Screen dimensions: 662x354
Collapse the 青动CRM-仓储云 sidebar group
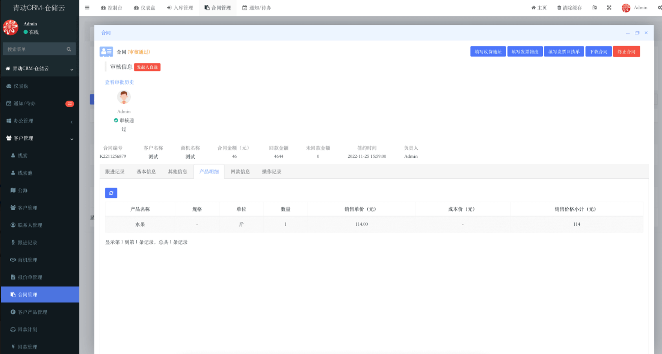pyautogui.click(x=39, y=69)
